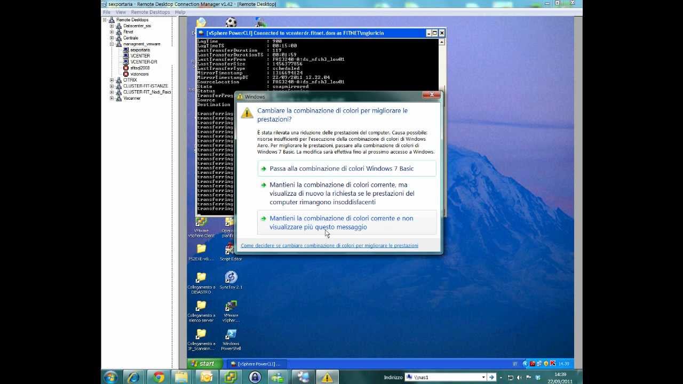Open Operazioni pianificate desktop shortcut
683x384 pixels.
[228, 227]
